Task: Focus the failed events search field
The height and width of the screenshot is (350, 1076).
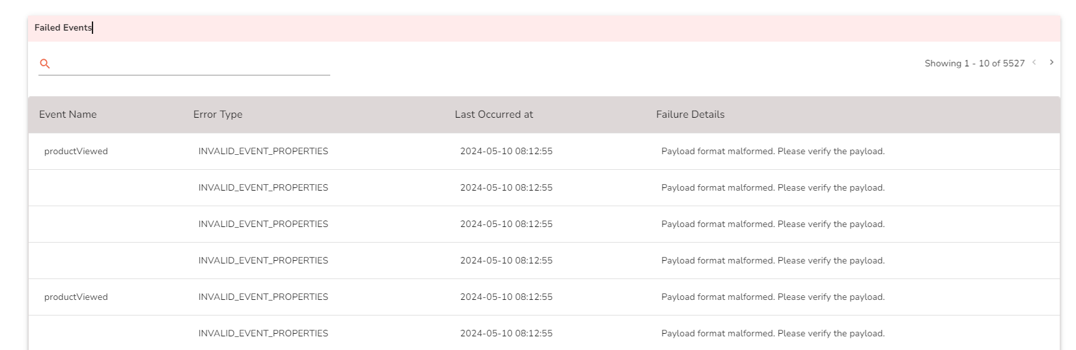Action: (x=191, y=64)
